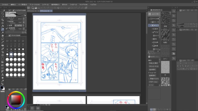This screenshot has width=198, height=111.
Task: Open the paper type dropdown
Action: [18, 26]
